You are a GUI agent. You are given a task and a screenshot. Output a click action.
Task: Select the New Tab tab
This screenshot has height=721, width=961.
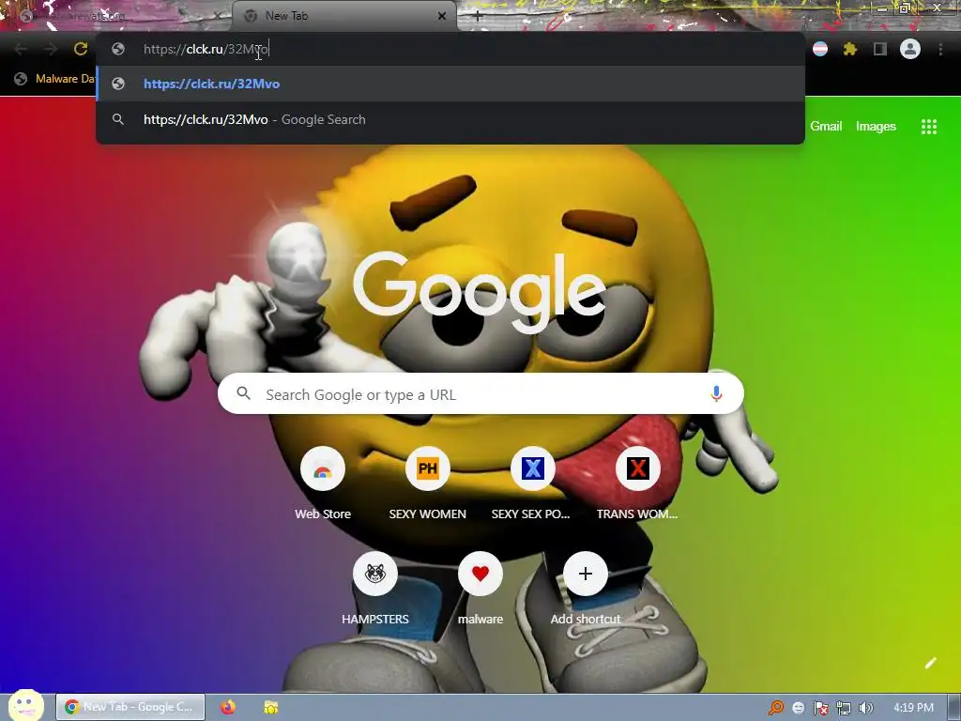pos(343,16)
